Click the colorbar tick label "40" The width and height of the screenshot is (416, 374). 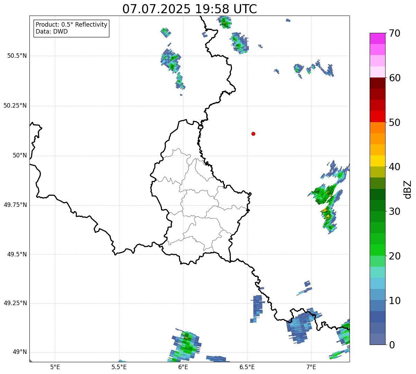[x=395, y=167]
